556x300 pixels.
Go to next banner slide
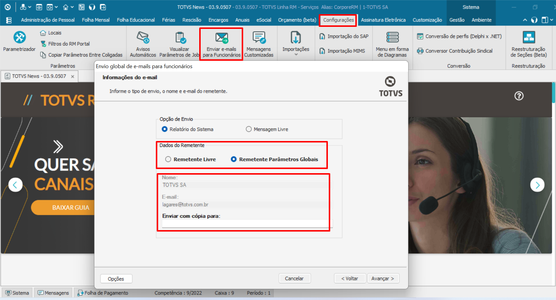click(537, 185)
